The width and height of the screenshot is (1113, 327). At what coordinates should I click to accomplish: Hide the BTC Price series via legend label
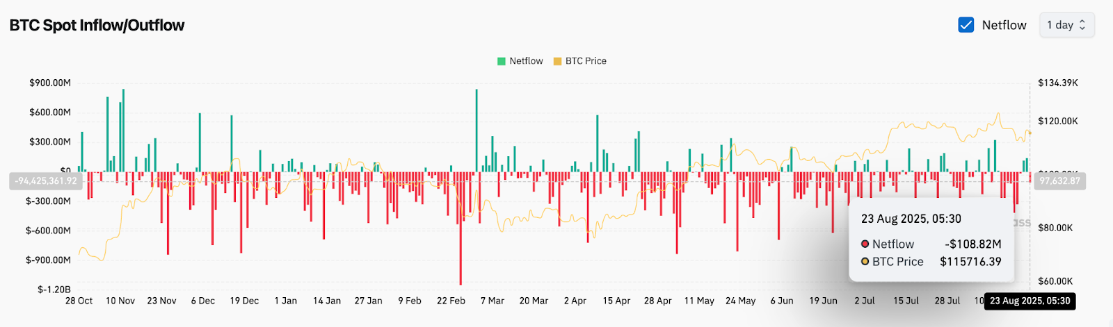(x=586, y=61)
